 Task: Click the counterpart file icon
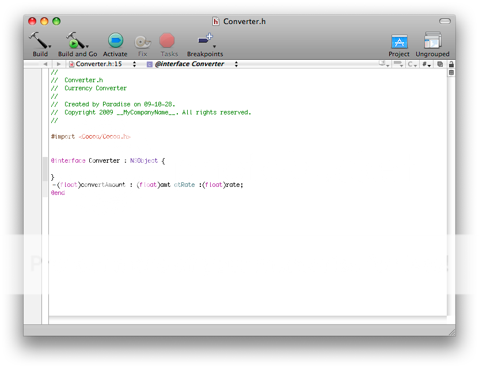tap(440, 64)
